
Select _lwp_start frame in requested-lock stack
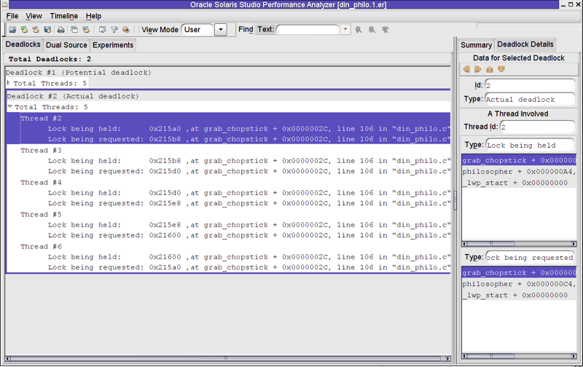(x=519, y=295)
